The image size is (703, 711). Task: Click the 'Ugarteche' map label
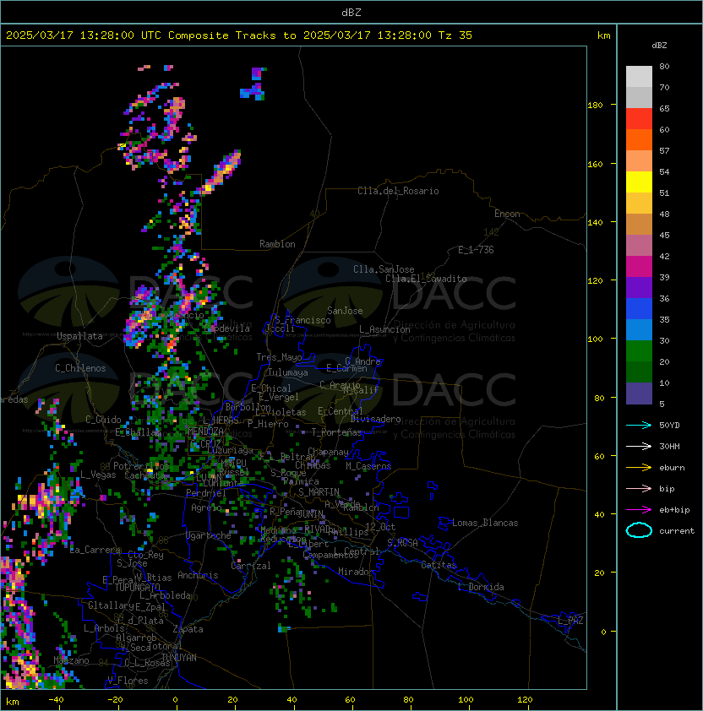coord(209,535)
